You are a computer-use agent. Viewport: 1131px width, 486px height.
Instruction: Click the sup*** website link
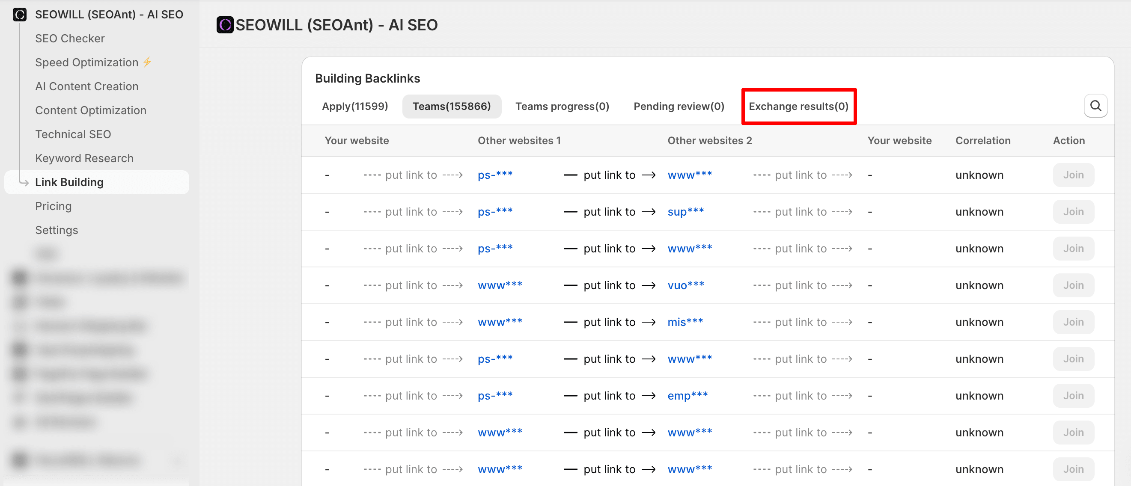(x=685, y=212)
